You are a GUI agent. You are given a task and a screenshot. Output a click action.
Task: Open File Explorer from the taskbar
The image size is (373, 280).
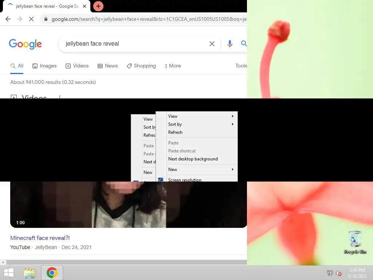[x=30, y=273]
